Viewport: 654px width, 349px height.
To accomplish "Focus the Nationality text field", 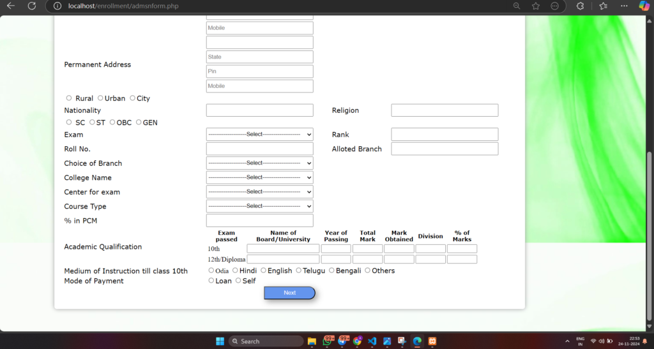I will tap(259, 110).
